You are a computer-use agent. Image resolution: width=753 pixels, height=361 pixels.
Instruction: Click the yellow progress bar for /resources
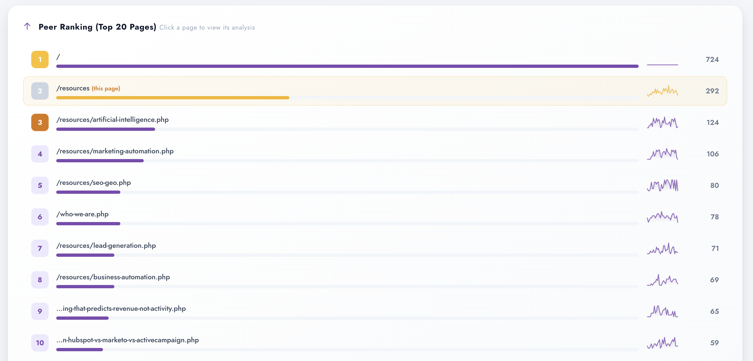[173, 98]
